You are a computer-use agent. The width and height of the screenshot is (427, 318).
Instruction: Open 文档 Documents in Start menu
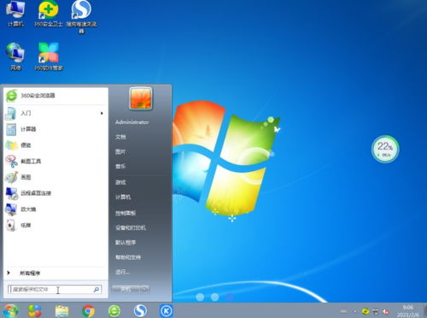(120, 137)
